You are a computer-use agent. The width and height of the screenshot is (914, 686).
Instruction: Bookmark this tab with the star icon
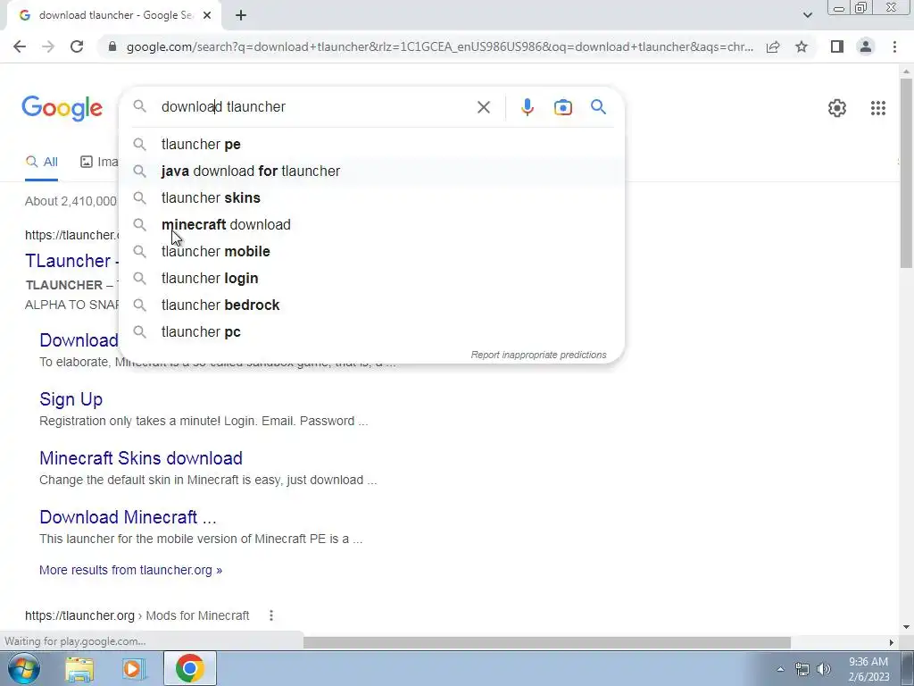[802, 46]
